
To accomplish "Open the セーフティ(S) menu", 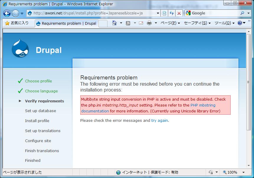I will pos(197,23).
